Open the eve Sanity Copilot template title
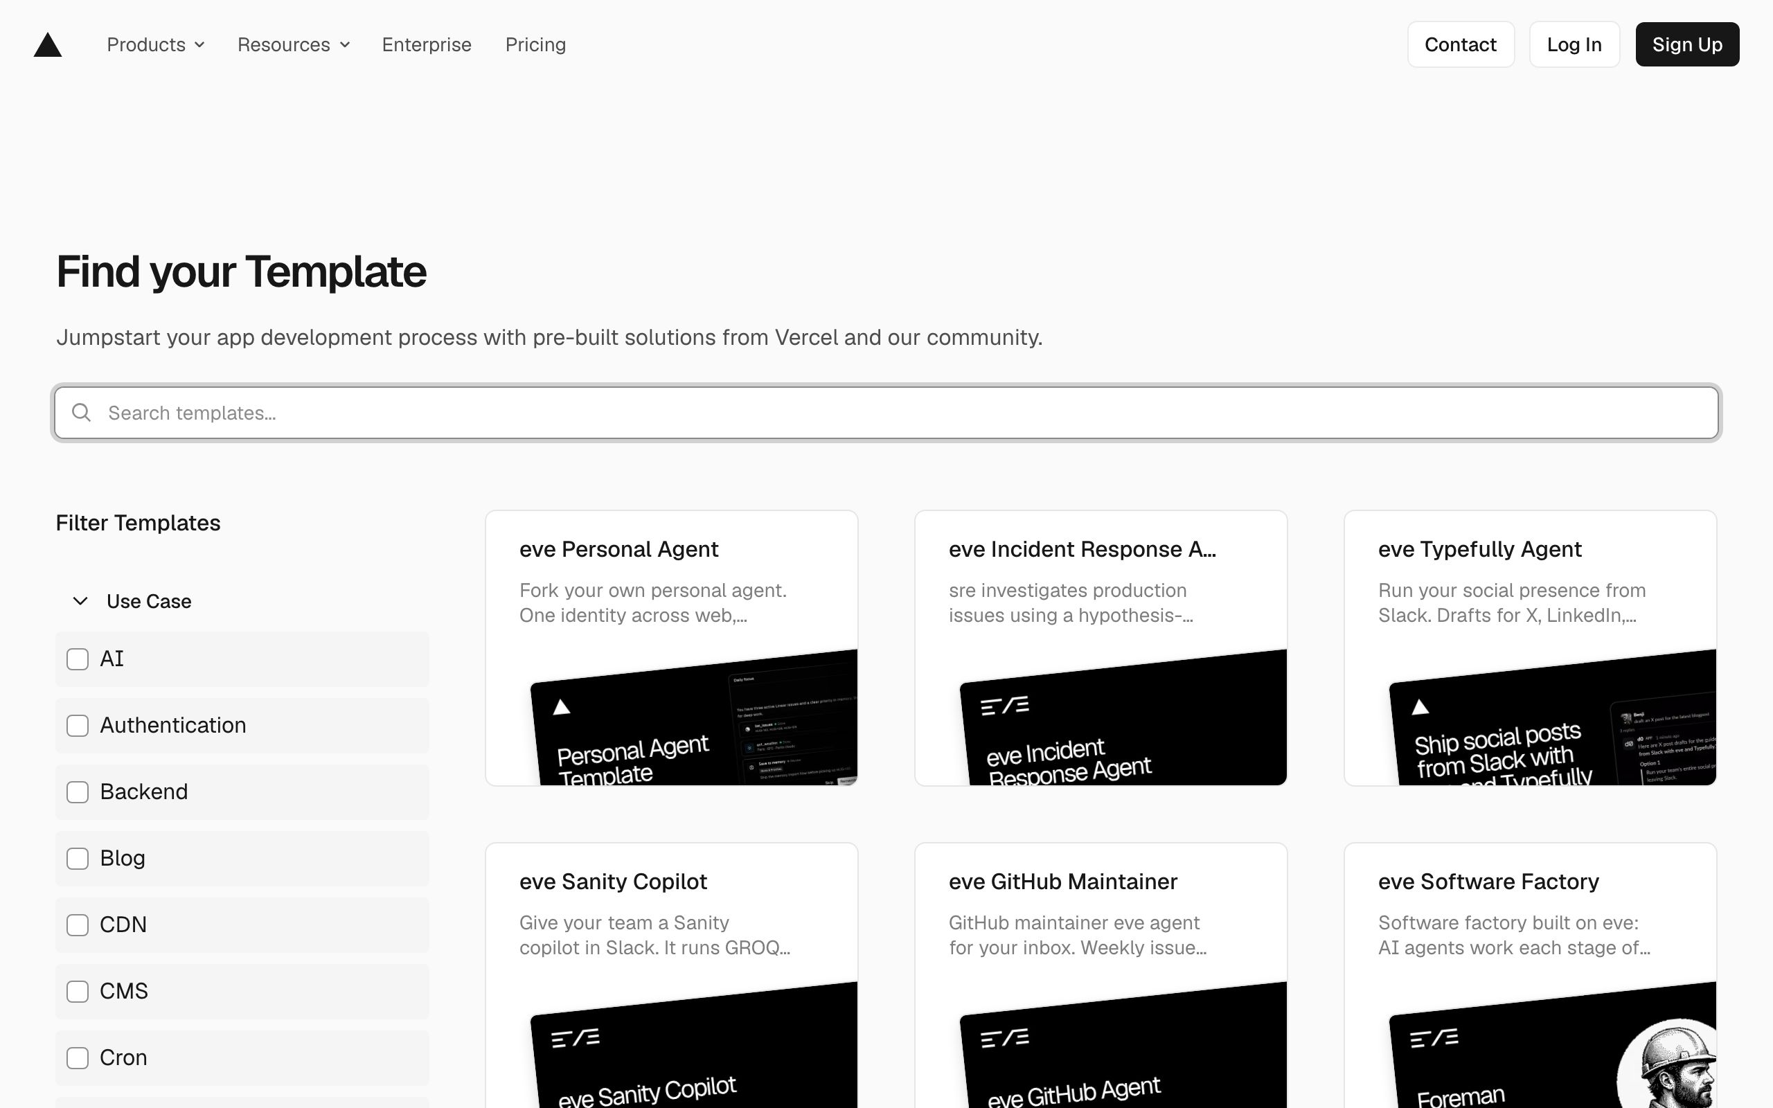 [612, 881]
